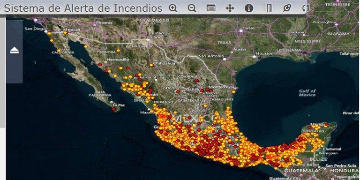Click the fire marker near La Paz
The image size is (360, 180).
click(x=113, y=109)
